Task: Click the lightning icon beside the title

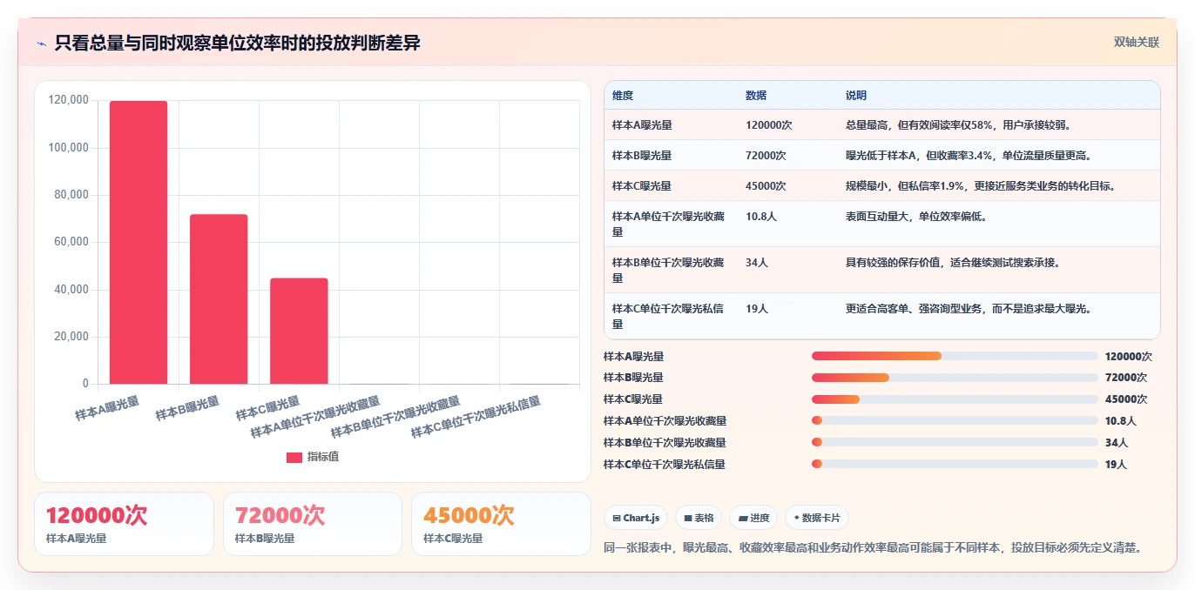Action: coord(41,43)
